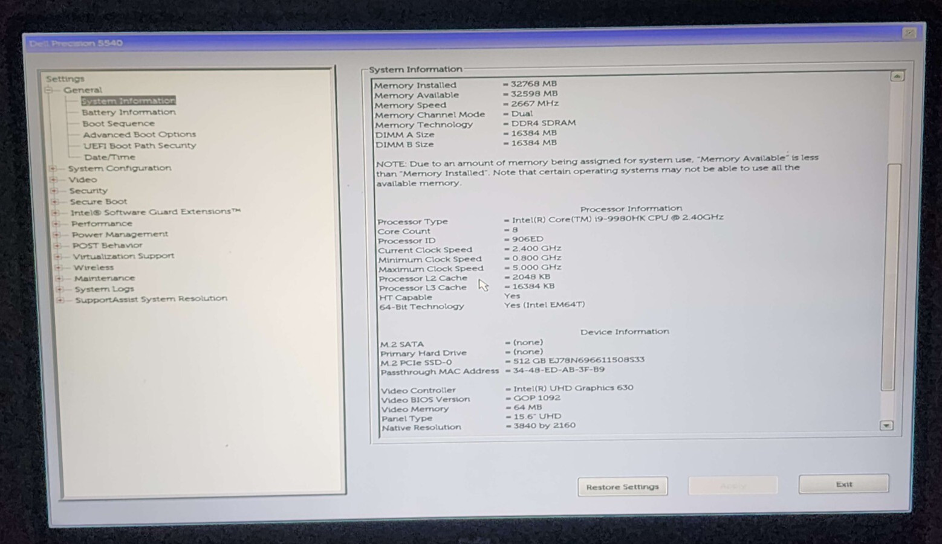Expand the Maintenance node
942x544 pixels.
click(59, 278)
